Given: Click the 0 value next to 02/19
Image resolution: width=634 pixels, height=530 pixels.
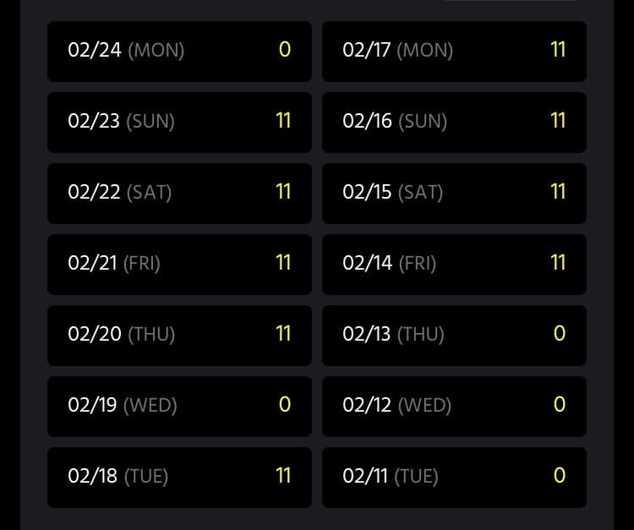Looking at the screenshot, I should click(x=285, y=405).
